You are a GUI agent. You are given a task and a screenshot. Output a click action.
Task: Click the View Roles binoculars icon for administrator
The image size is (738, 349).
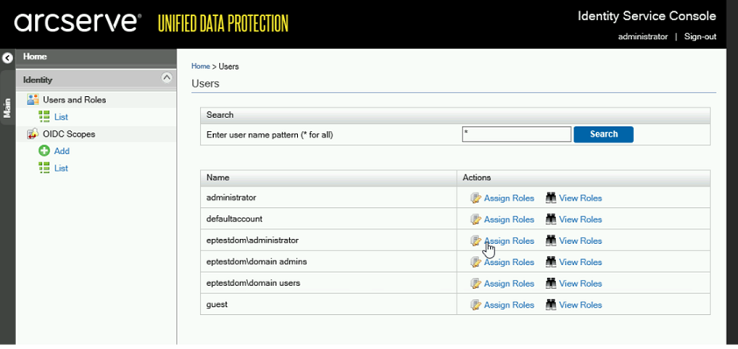[x=551, y=199]
